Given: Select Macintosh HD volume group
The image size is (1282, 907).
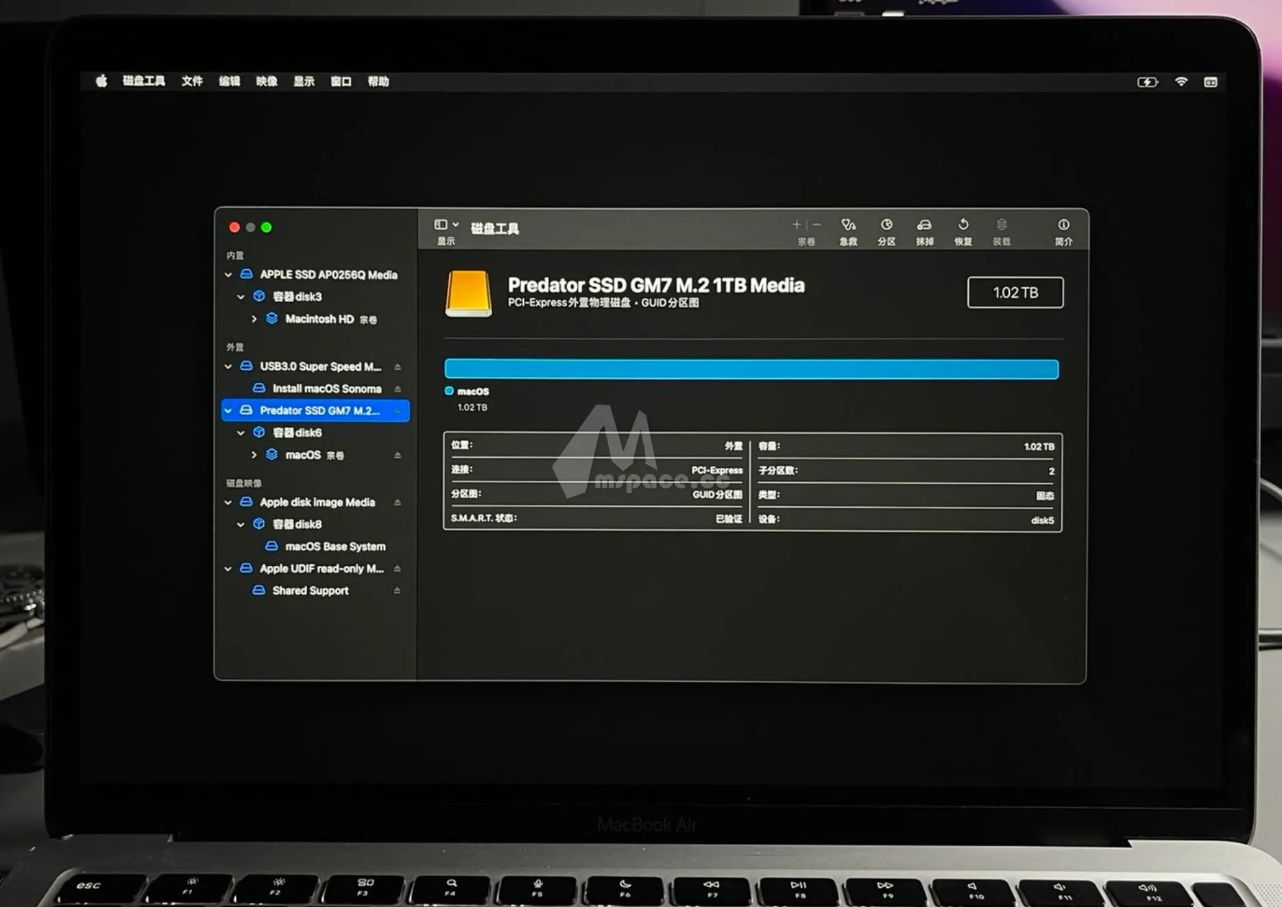Looking at the screenshot, I should pos(331,319).
